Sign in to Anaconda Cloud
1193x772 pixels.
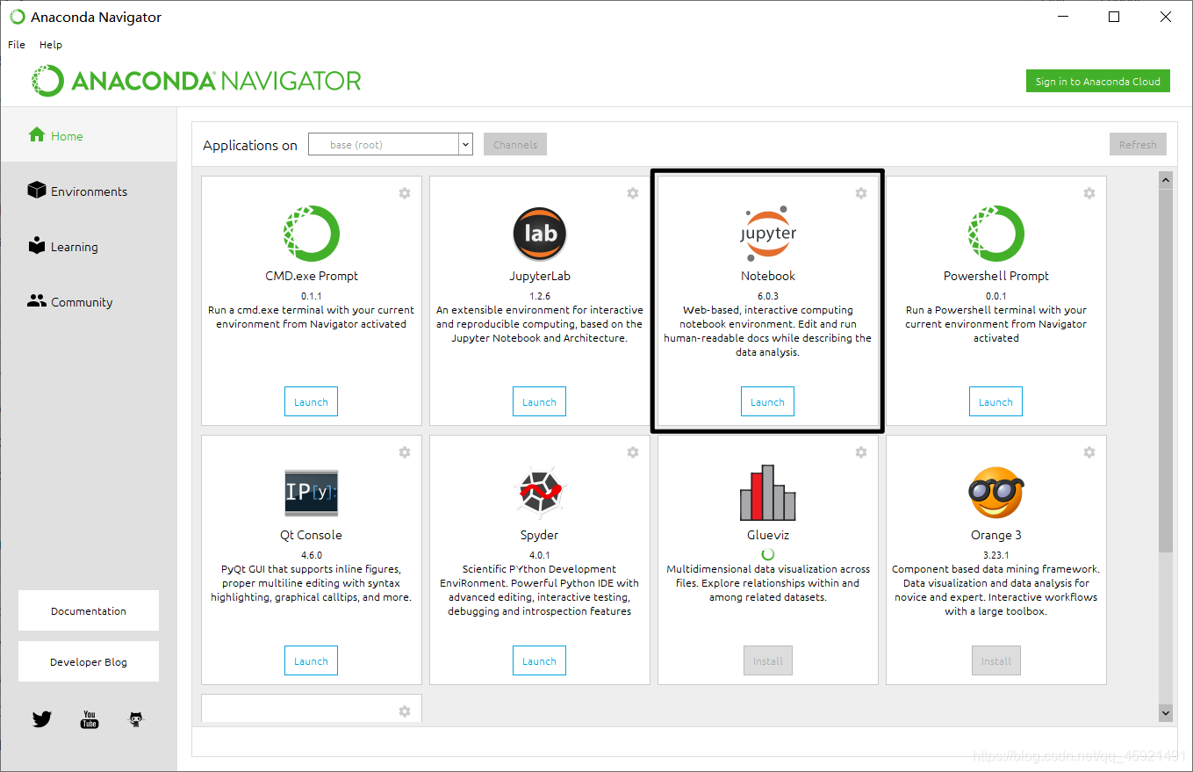click(1097, 81)
